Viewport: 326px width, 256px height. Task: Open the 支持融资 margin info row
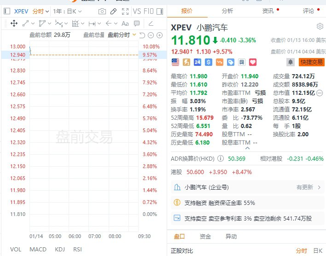point(247,203)
